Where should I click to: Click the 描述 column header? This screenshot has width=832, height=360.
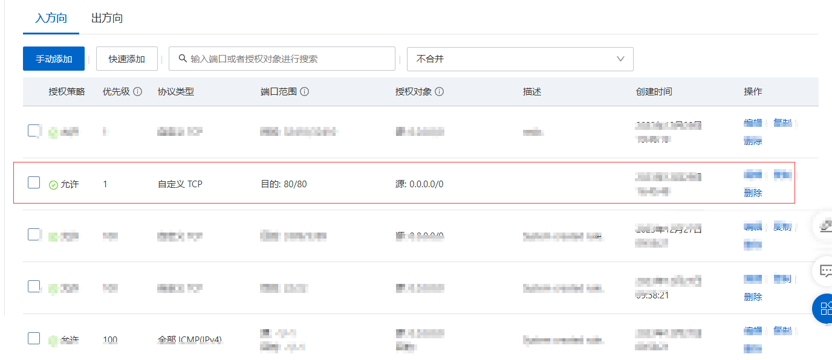532,92
